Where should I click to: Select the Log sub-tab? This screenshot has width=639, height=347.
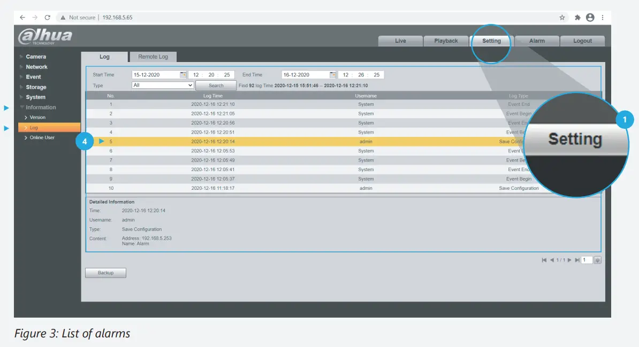(104, 57)
